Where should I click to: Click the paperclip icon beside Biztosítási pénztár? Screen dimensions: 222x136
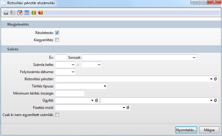click(215, 79)
